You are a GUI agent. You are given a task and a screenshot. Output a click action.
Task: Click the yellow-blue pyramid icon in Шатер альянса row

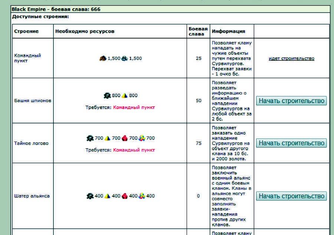tap(107, 196)
